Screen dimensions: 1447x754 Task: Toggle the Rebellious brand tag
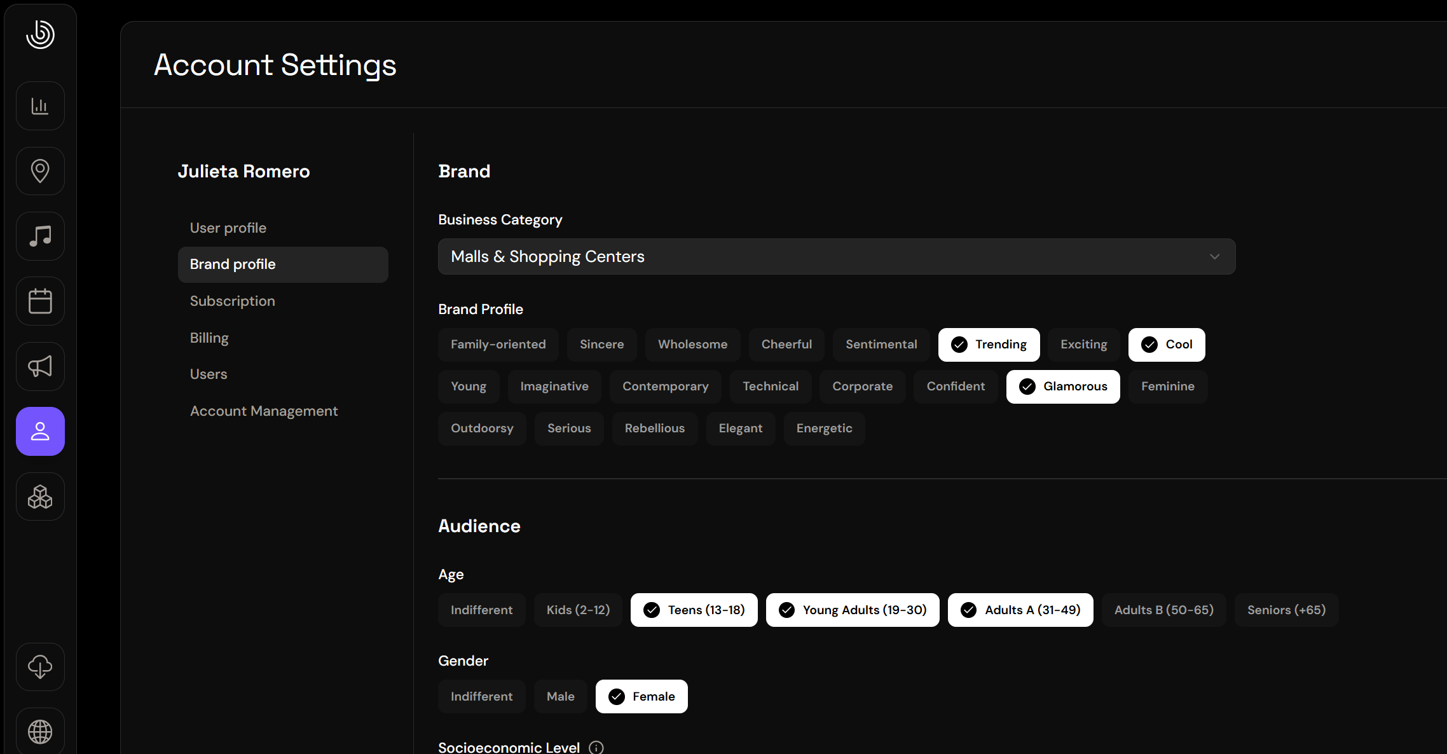[x=655, y=428]
